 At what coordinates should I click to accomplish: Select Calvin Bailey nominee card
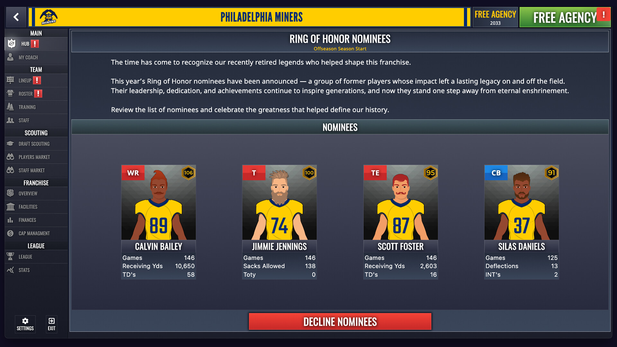coord(158,222)
